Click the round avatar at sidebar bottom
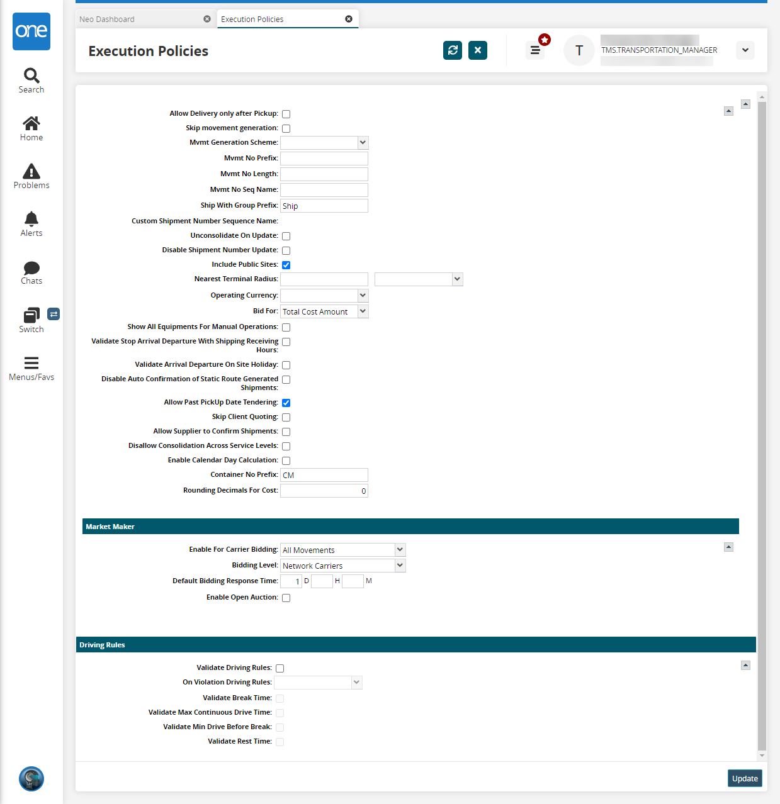The width and height of the screenshot is (780, 804). pos(31,779)
